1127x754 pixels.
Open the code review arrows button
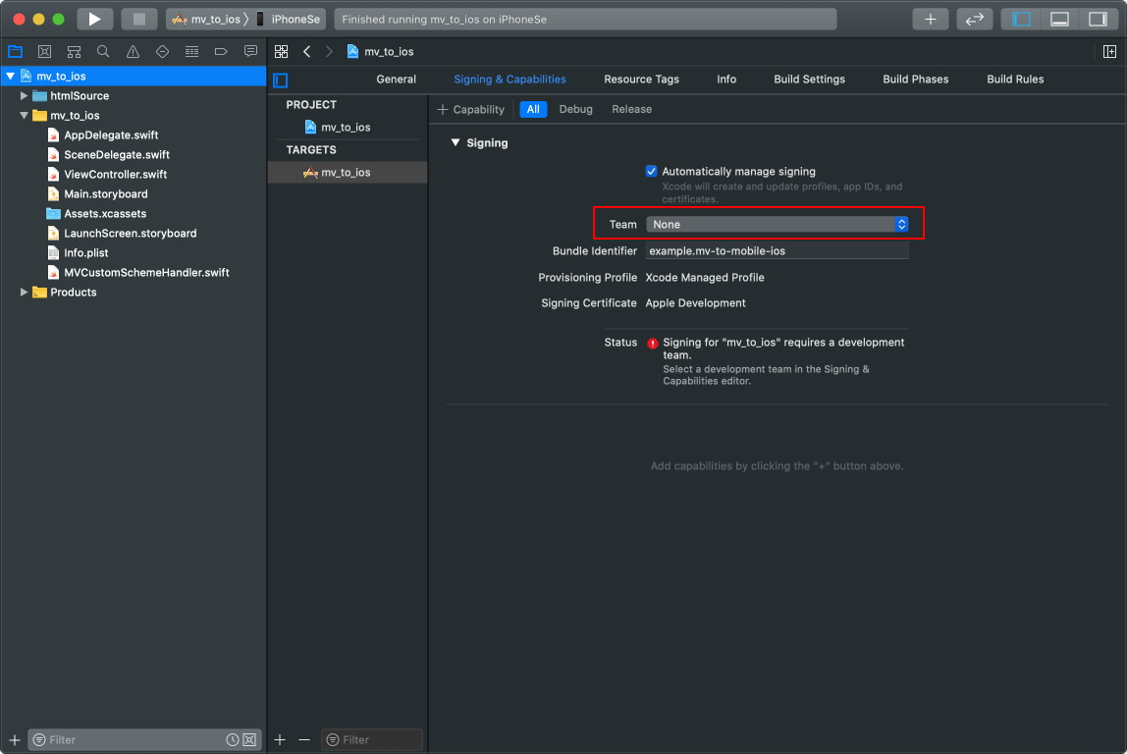(975, 20)
